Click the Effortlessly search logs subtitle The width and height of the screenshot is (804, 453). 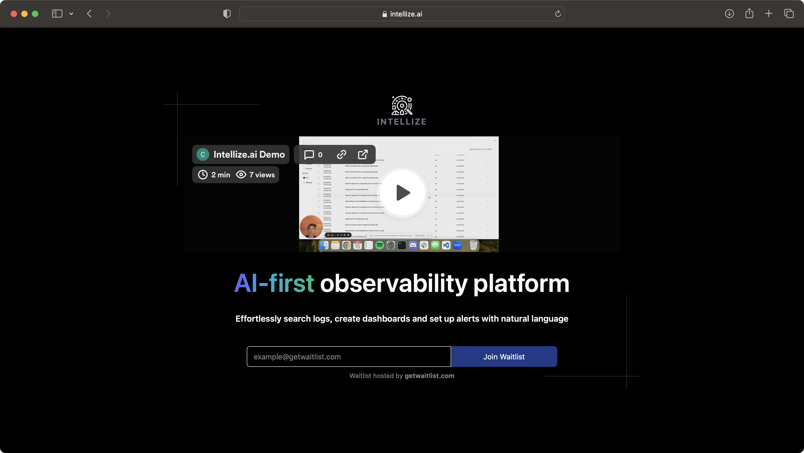coord(402,318)
